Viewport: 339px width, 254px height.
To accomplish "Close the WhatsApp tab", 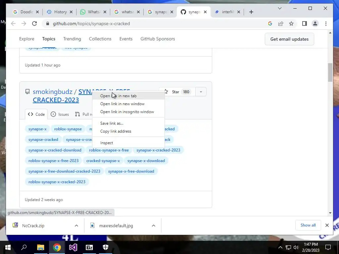I will point(105,12).
